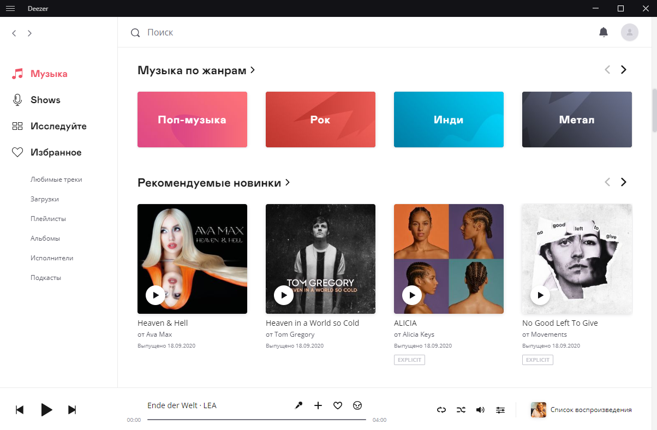Play the ALICIA album
Viewport: 657px width, 430px height.
click(x=412, y=295)
